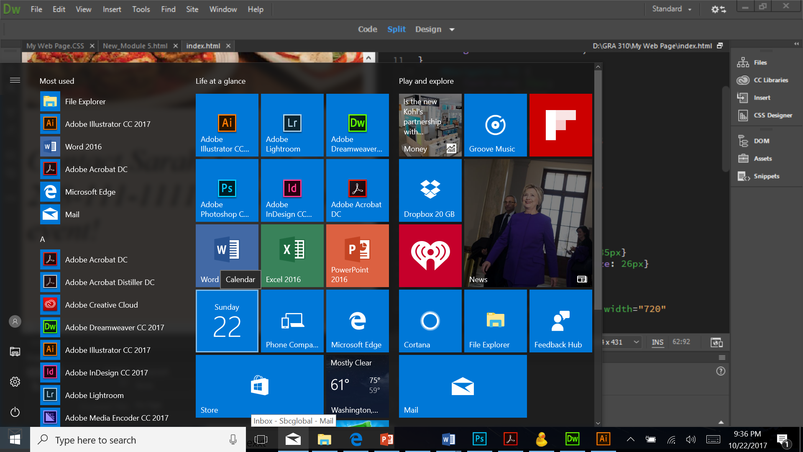Open the lower panel options menu

point(722,357)
